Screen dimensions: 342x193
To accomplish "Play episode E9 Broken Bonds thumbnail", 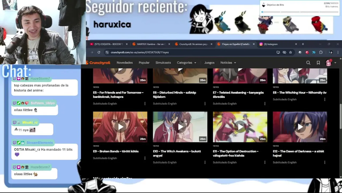I will 120,127.
